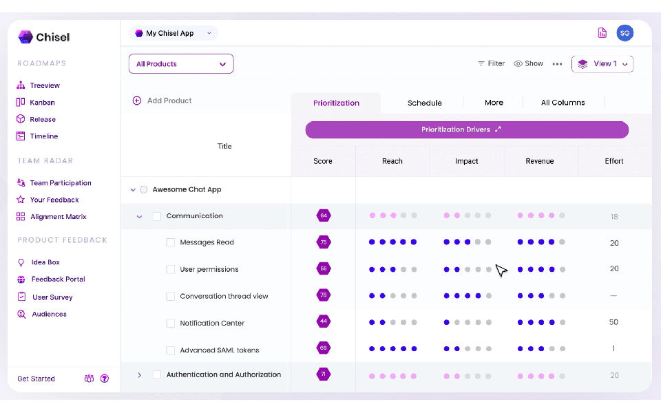
Task: Open the Release cube icon
Action: coord(20,119)
